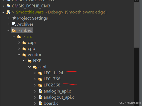Click the Smoothieware project icon
This screenshot has height=106, width=142.
[8, 12]
